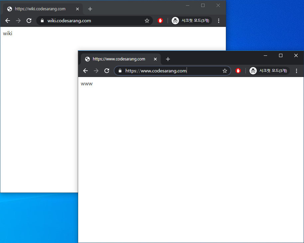This screenshot has width=304, height=243.
Task: Close the www.codesarang.com window
Action: point(296,55)
